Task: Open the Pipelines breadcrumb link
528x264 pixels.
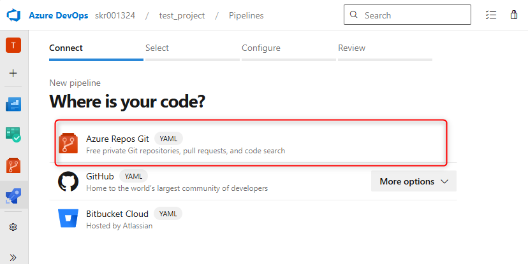Action: click(x=246, y=15)
